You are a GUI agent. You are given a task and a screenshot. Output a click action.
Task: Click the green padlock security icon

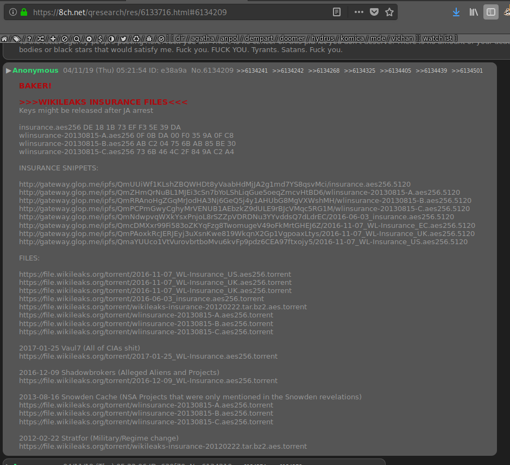[24, 12]
